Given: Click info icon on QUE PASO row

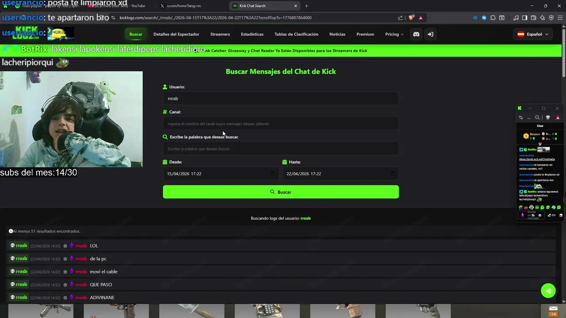Looking at the screenshot, I should [65, 285].
